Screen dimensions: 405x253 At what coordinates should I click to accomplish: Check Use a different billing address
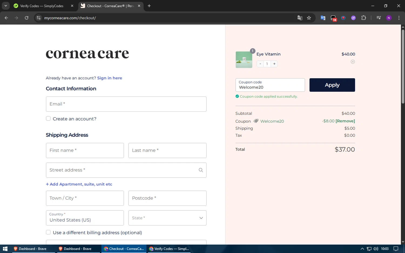click(48, 233)
